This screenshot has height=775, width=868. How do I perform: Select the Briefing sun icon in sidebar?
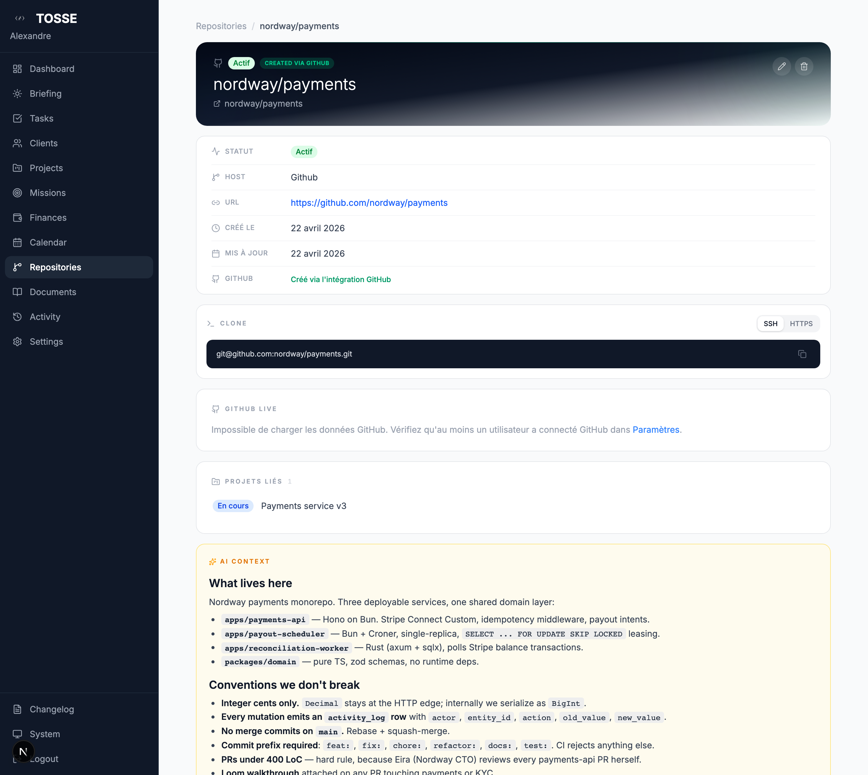pyautogui.click(x=17, y=93)
